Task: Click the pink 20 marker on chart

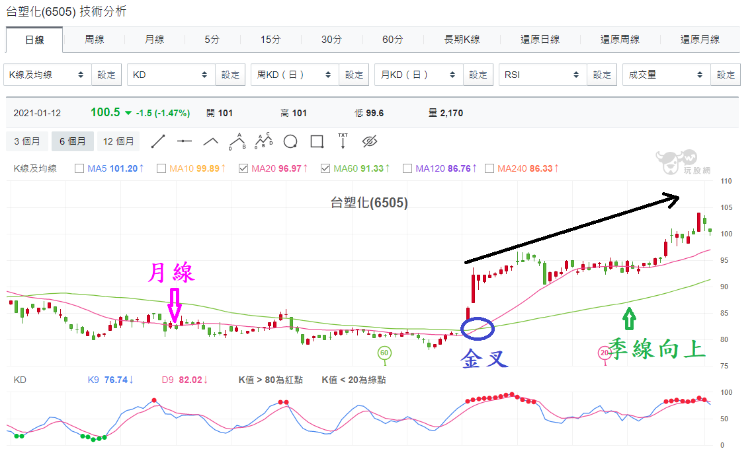Action: (604, 353)
